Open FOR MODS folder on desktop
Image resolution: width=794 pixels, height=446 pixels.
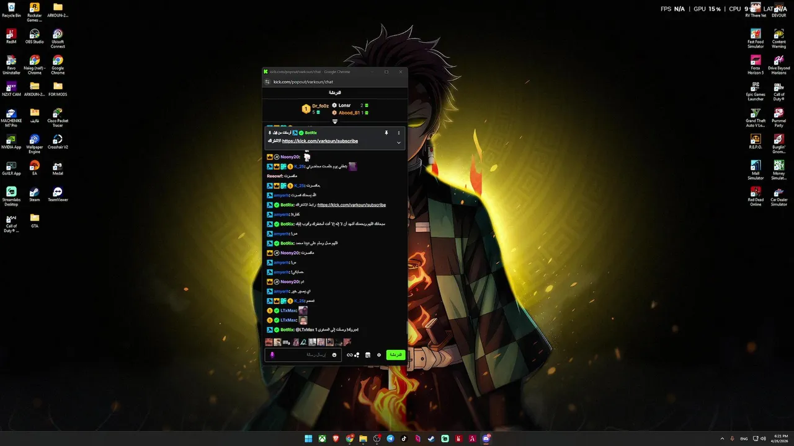pyautogui.click(x=58, y=89)
